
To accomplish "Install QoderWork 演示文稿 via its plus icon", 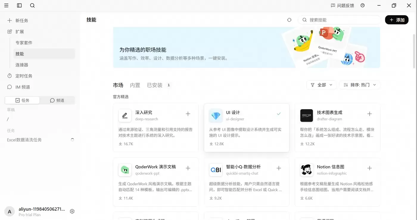I will point(188,168).
